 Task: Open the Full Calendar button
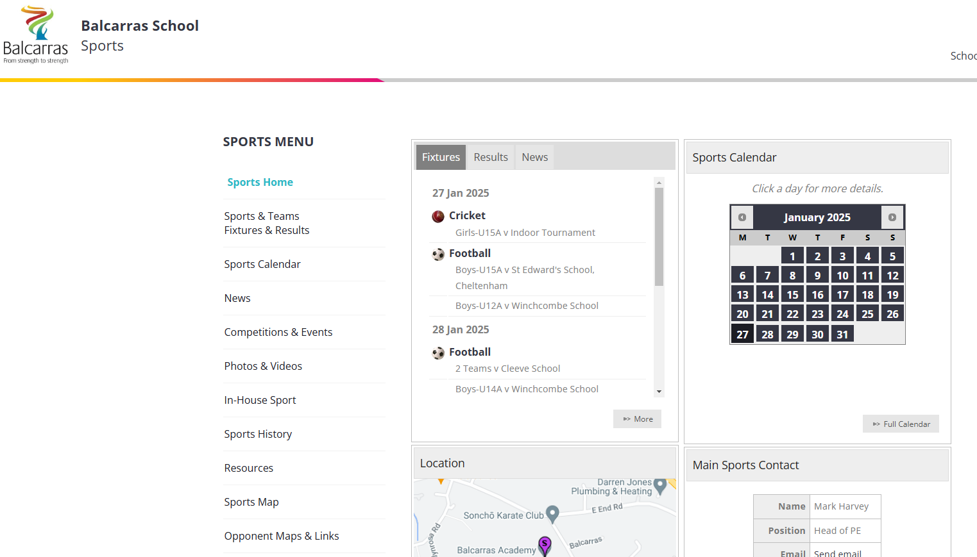[901, 424]
